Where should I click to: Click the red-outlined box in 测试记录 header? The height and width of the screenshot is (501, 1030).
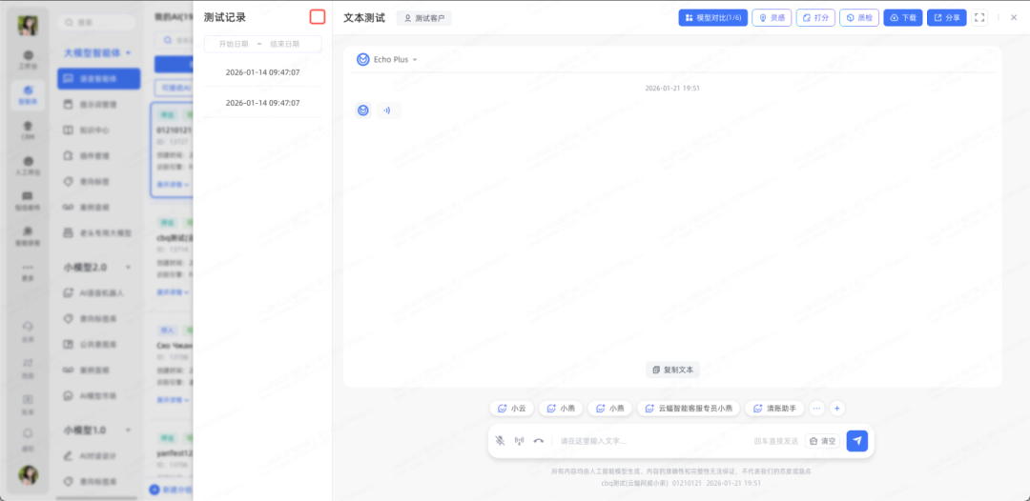tap(318, 17)
